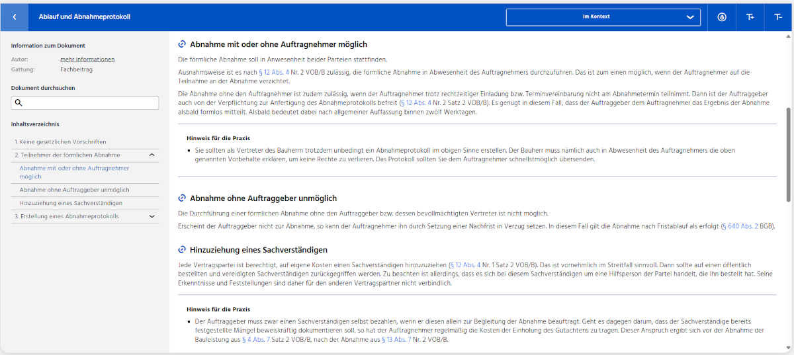Click the link icon beside 'Hinzuziehung eines Sachverständigen' heading
The height and width of the screenshot is (355, 794).
(183, 249)
